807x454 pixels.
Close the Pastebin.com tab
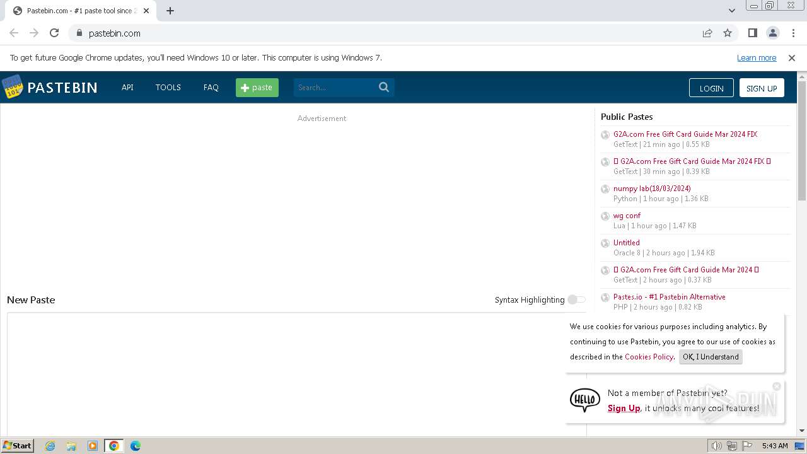point(146,11)
